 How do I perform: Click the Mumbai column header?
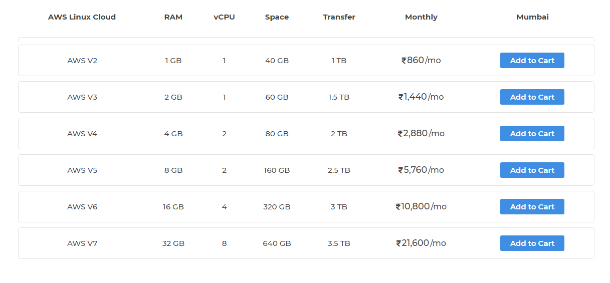(532, 17)
